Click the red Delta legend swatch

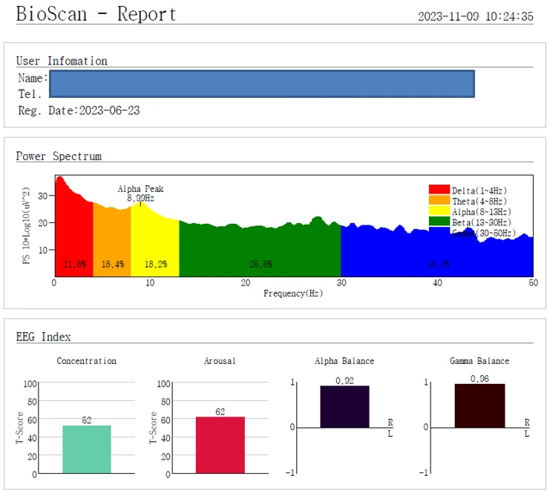pos(439,189)
